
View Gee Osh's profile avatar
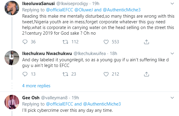pos(12,102)
